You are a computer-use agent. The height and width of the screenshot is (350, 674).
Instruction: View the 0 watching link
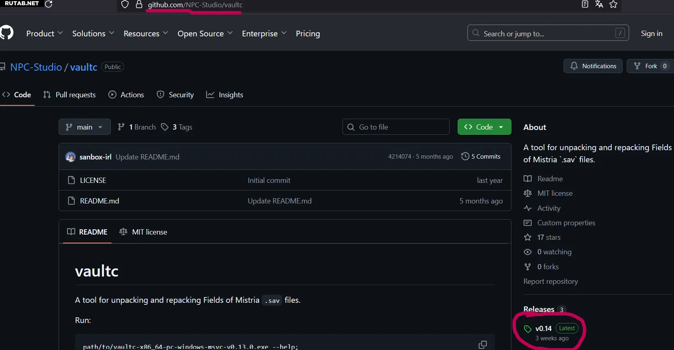click(554, 251)
